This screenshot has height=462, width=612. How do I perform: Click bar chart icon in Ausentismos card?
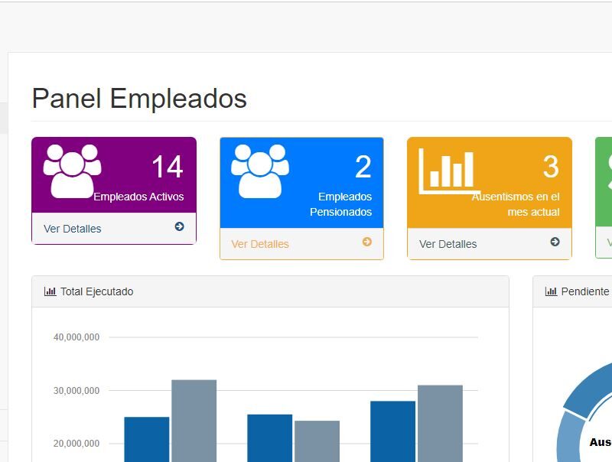448,171
